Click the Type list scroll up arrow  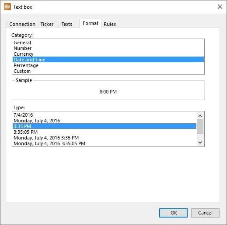click(x=200, y=116)
